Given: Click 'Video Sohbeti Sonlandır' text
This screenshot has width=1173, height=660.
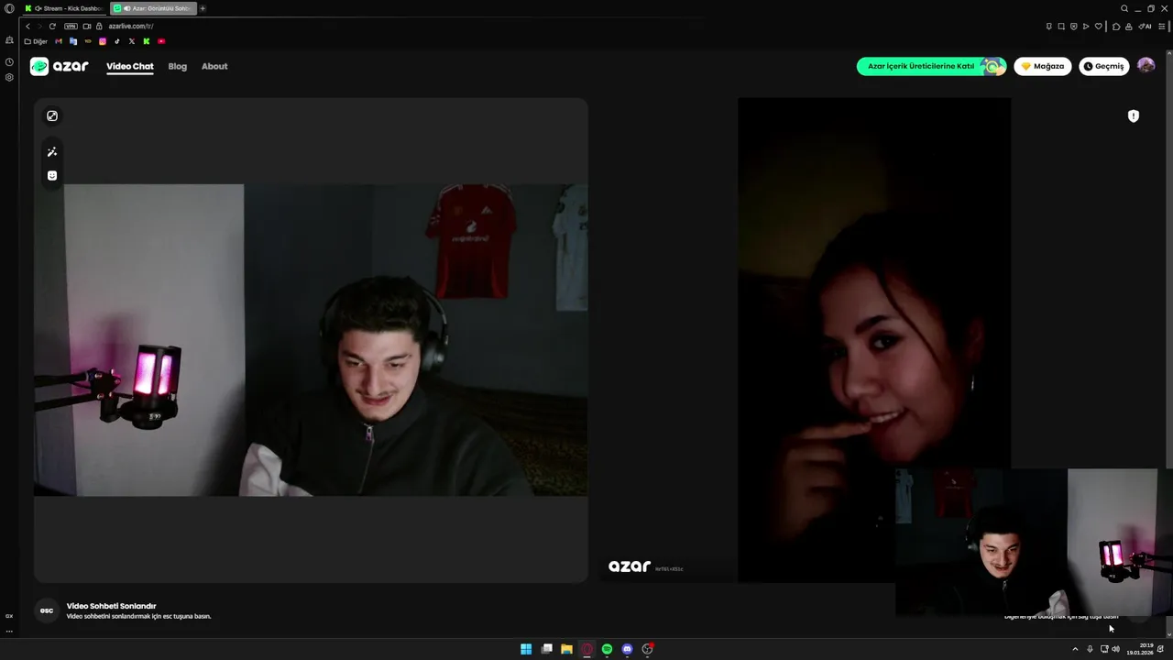Looking at the screenshot, I should tap(112, 606).
